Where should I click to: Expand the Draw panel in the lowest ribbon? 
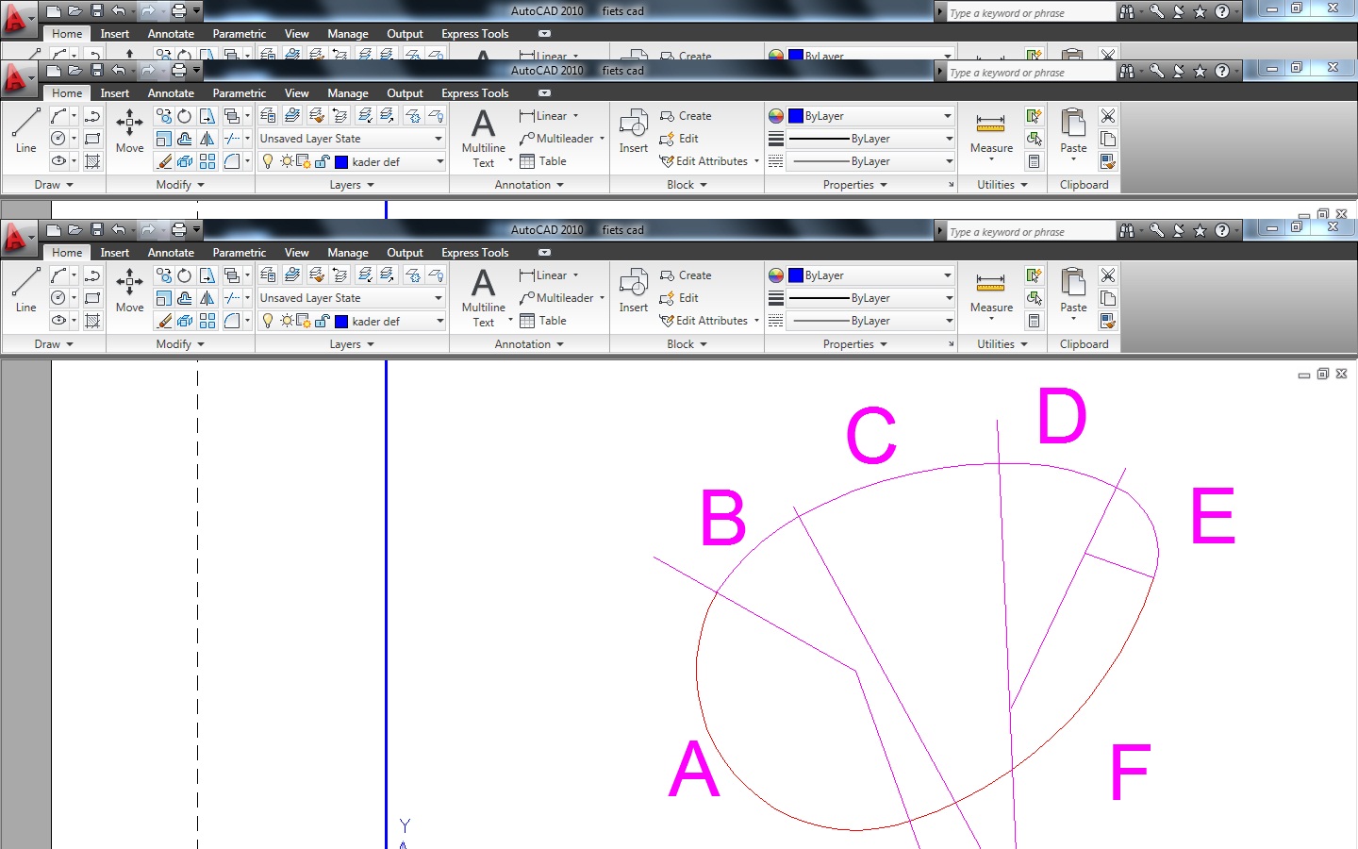coord(54,344)
